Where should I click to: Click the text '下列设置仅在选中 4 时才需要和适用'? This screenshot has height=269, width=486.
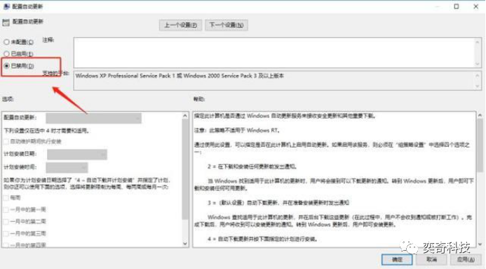47,131
